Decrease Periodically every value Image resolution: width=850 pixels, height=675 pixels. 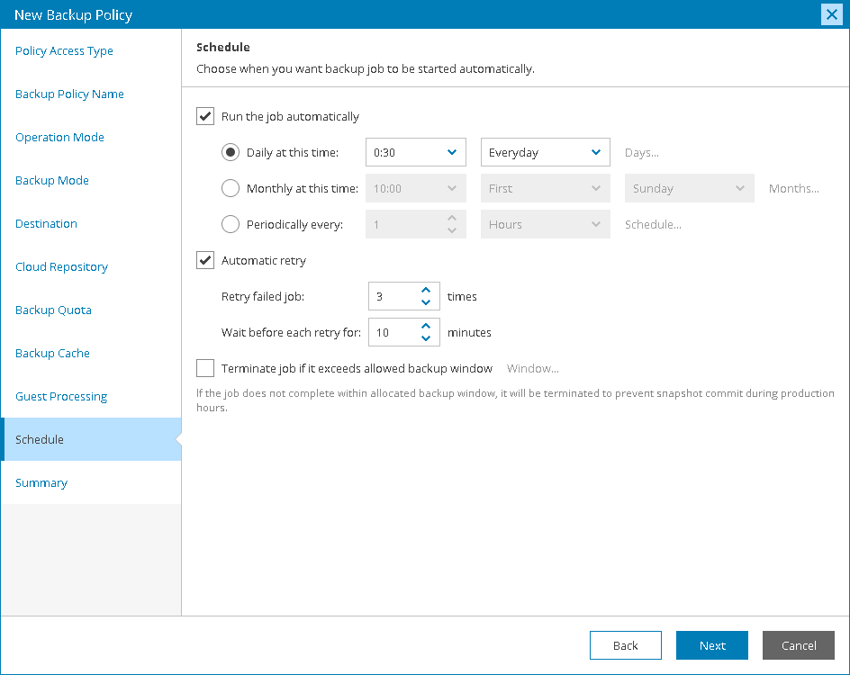(x=452, y=230)
